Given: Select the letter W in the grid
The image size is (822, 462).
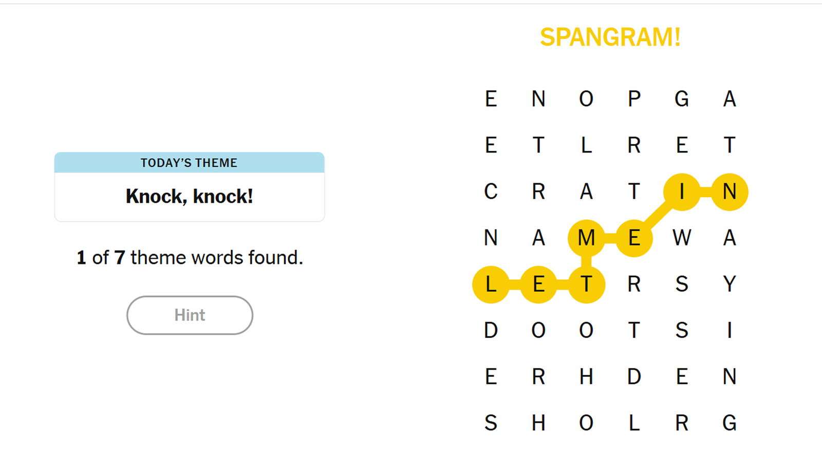Looking at the screenshot, I should [x=682, y=238].
